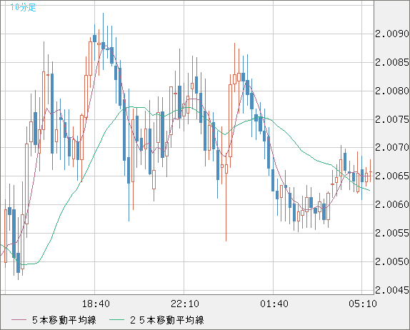Click the 01:40 time axis label
Viewport: 410px width, 330px height.
pos(274,304)
